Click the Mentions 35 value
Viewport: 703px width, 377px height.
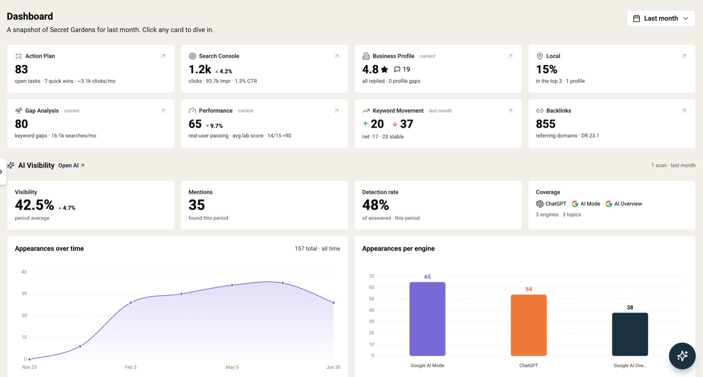point(197,205)
